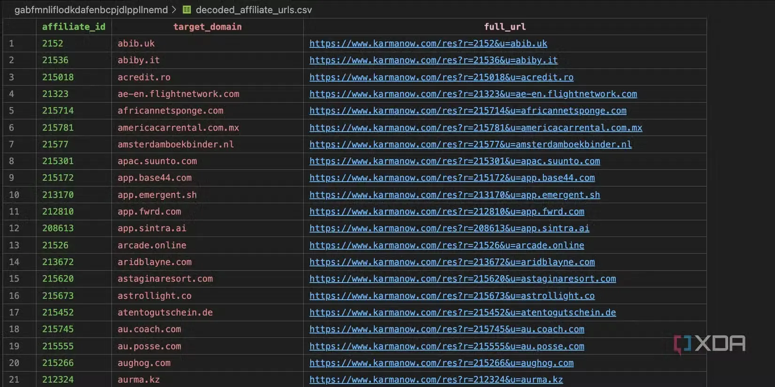Open the gabfmnliflodkdafenbcpjdlppllnemd breadcrumb folder
The width and height of the screenshot is (775, 387).
click(x=91, y=9)
